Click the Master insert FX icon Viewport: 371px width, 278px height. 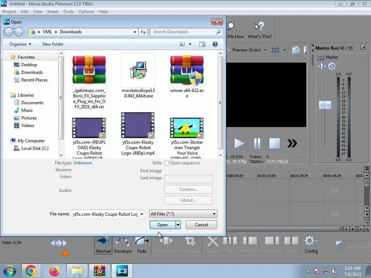pyautogui.click(x=322, y=67)
